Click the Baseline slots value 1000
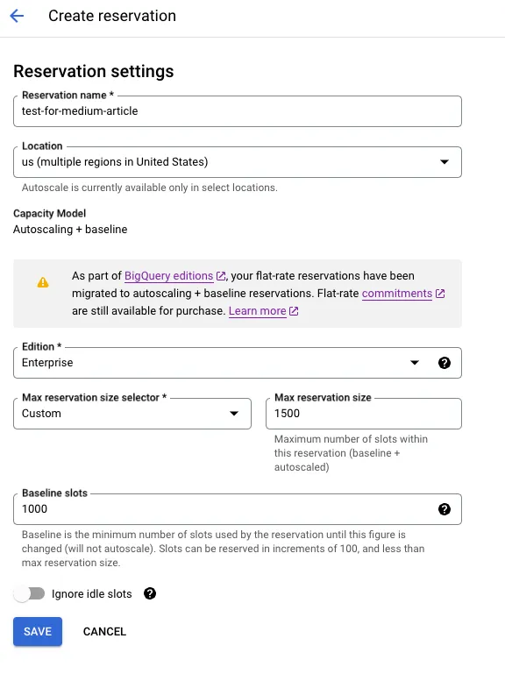This screenshot has height=674, width=505. coord(34,509)
